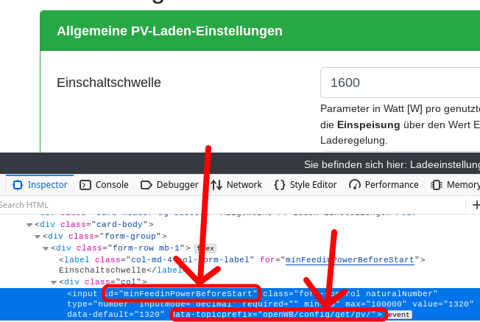The width and height of the screenshot is (480, 322).
Task: Select the highlighted input element row
Action: click(x=240, y=304)
